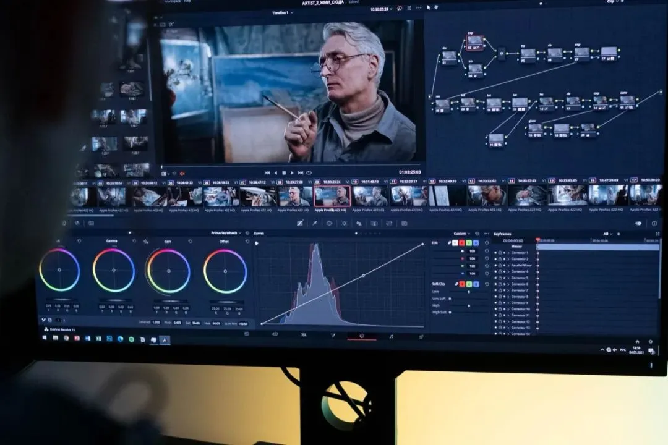Toggle the lock on Parallel Mixer row
Viewport: 668px width, 445px height.
point(500,265)
